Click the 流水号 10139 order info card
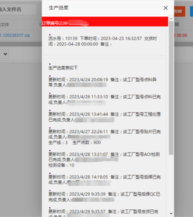Image resolution: width=193 pixels, height=217 pixels. pos(105,41)
